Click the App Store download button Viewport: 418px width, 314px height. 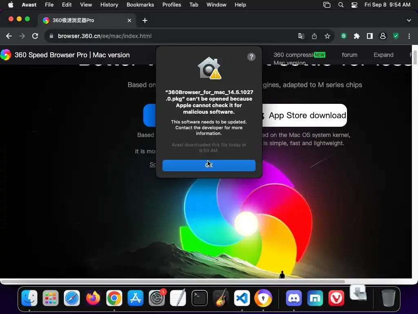pyautogui.click(x=304, y=115)
